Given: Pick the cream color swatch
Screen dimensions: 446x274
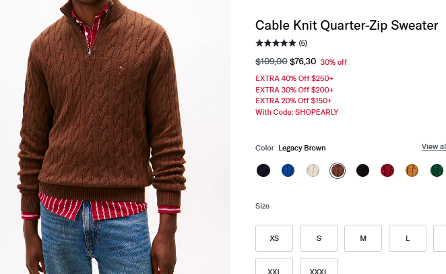Looking at the screenshot, I should click(x=313, y=170).
